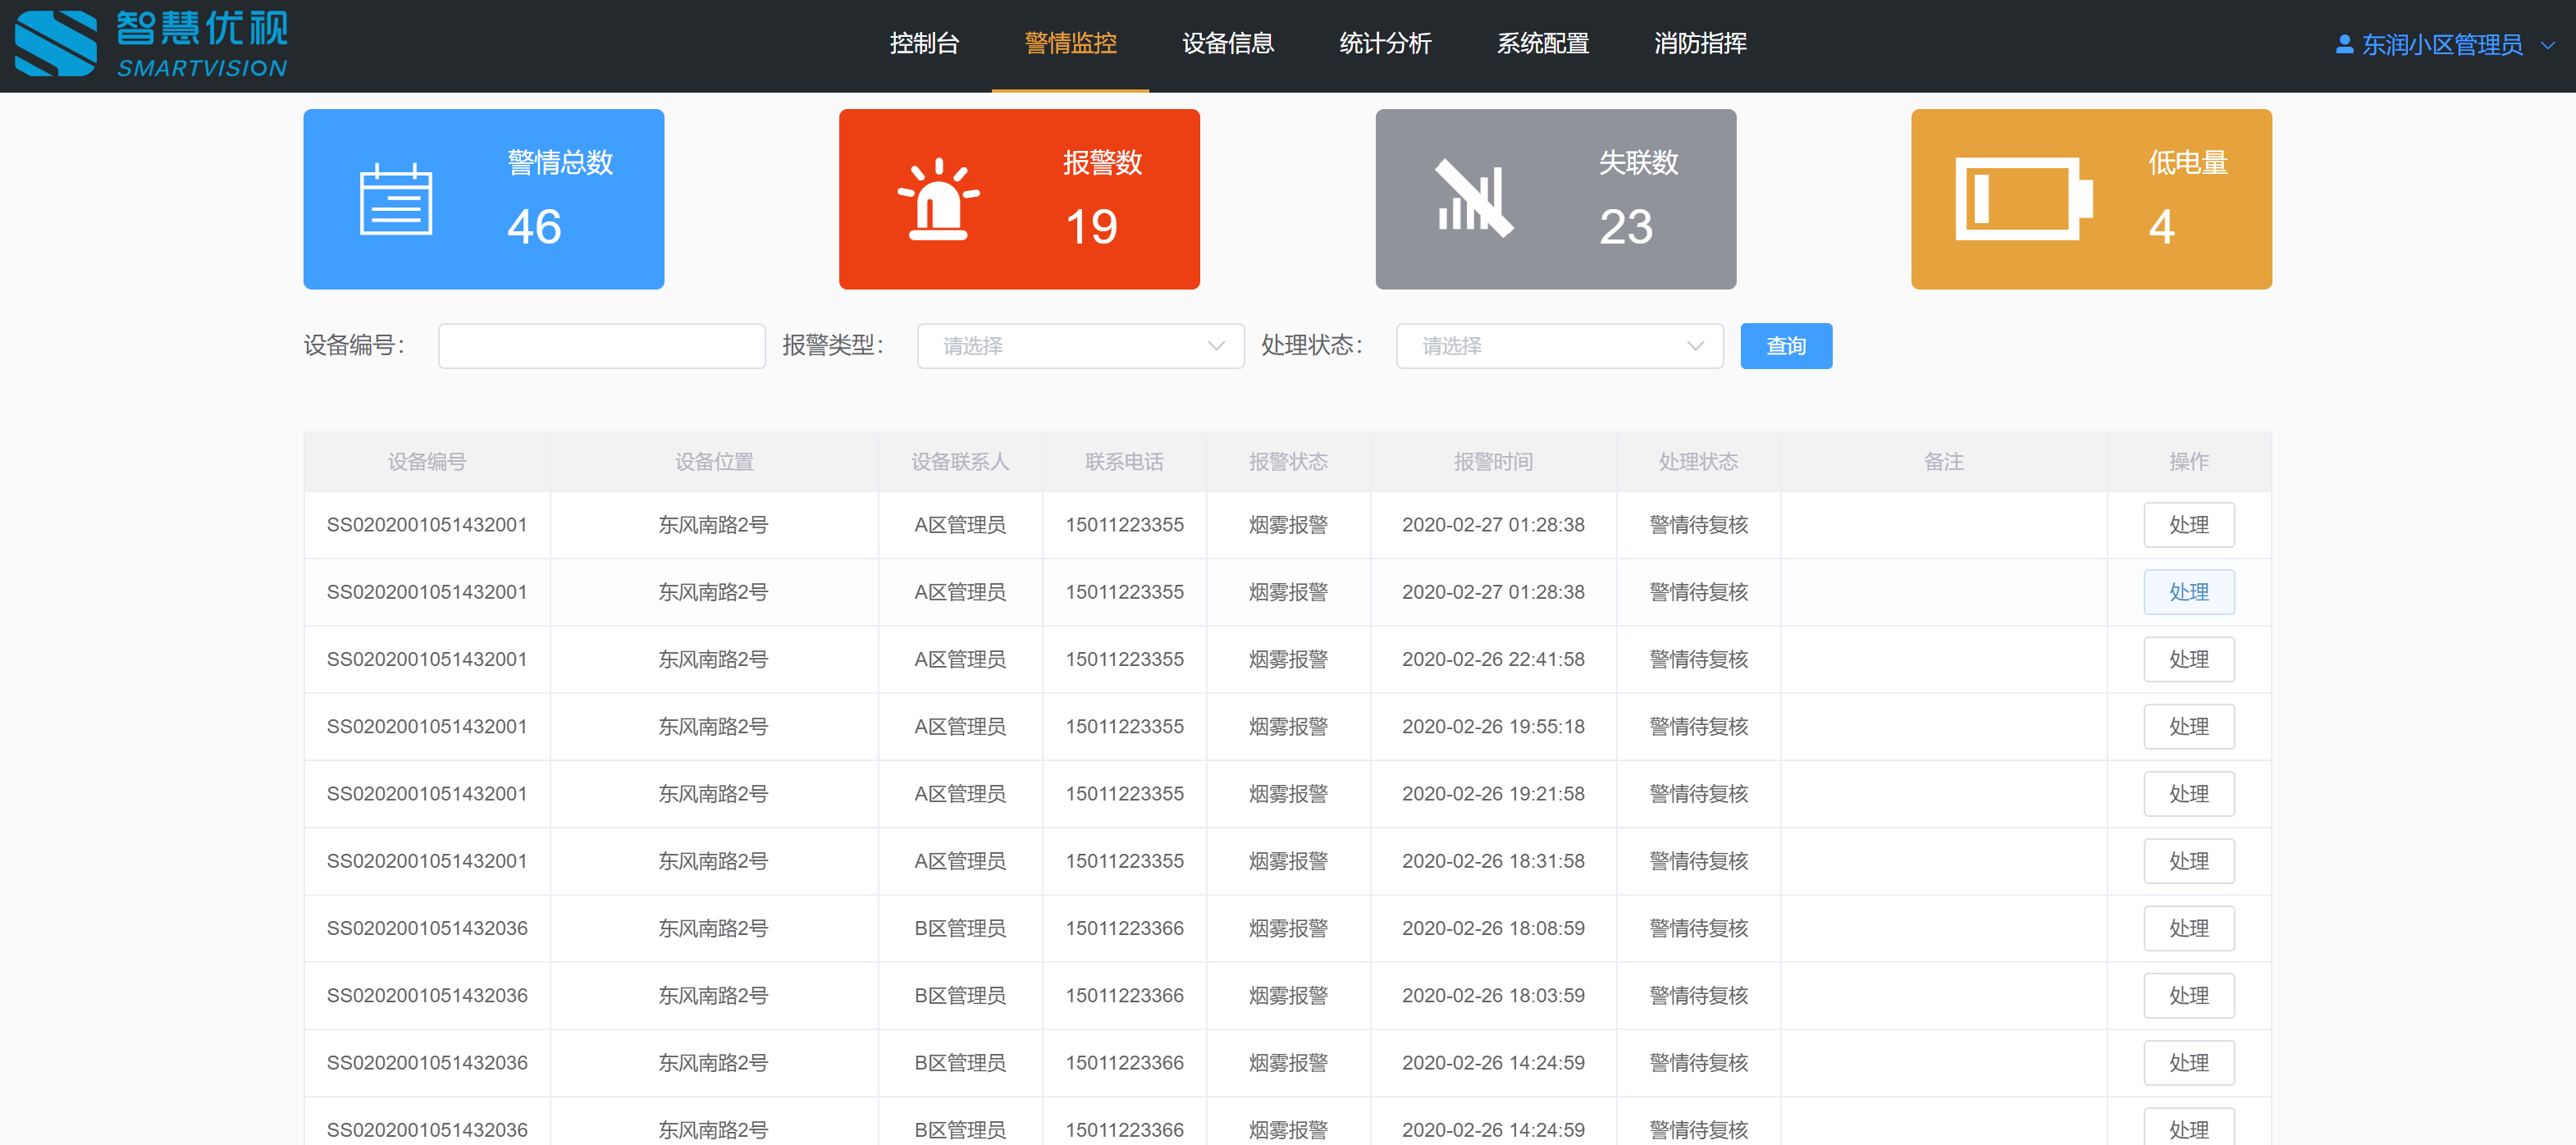This screenshot has height=1145, width=2576.
Task: Click the alarm time 2020-02-26 18:08:59
Action: [x=1493, y=928]
